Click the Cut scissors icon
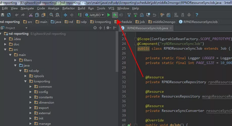Image resolution: width=232 pixels, height=126 pixels. (x=31, y=15)
